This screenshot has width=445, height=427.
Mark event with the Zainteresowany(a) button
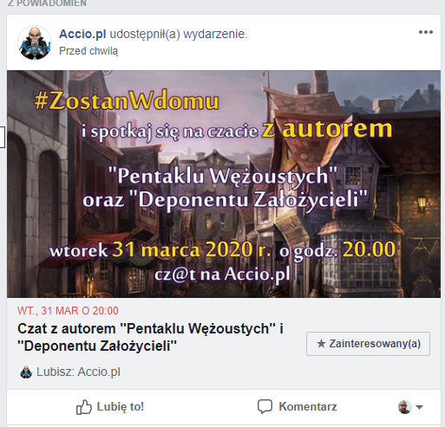(368, 344)
